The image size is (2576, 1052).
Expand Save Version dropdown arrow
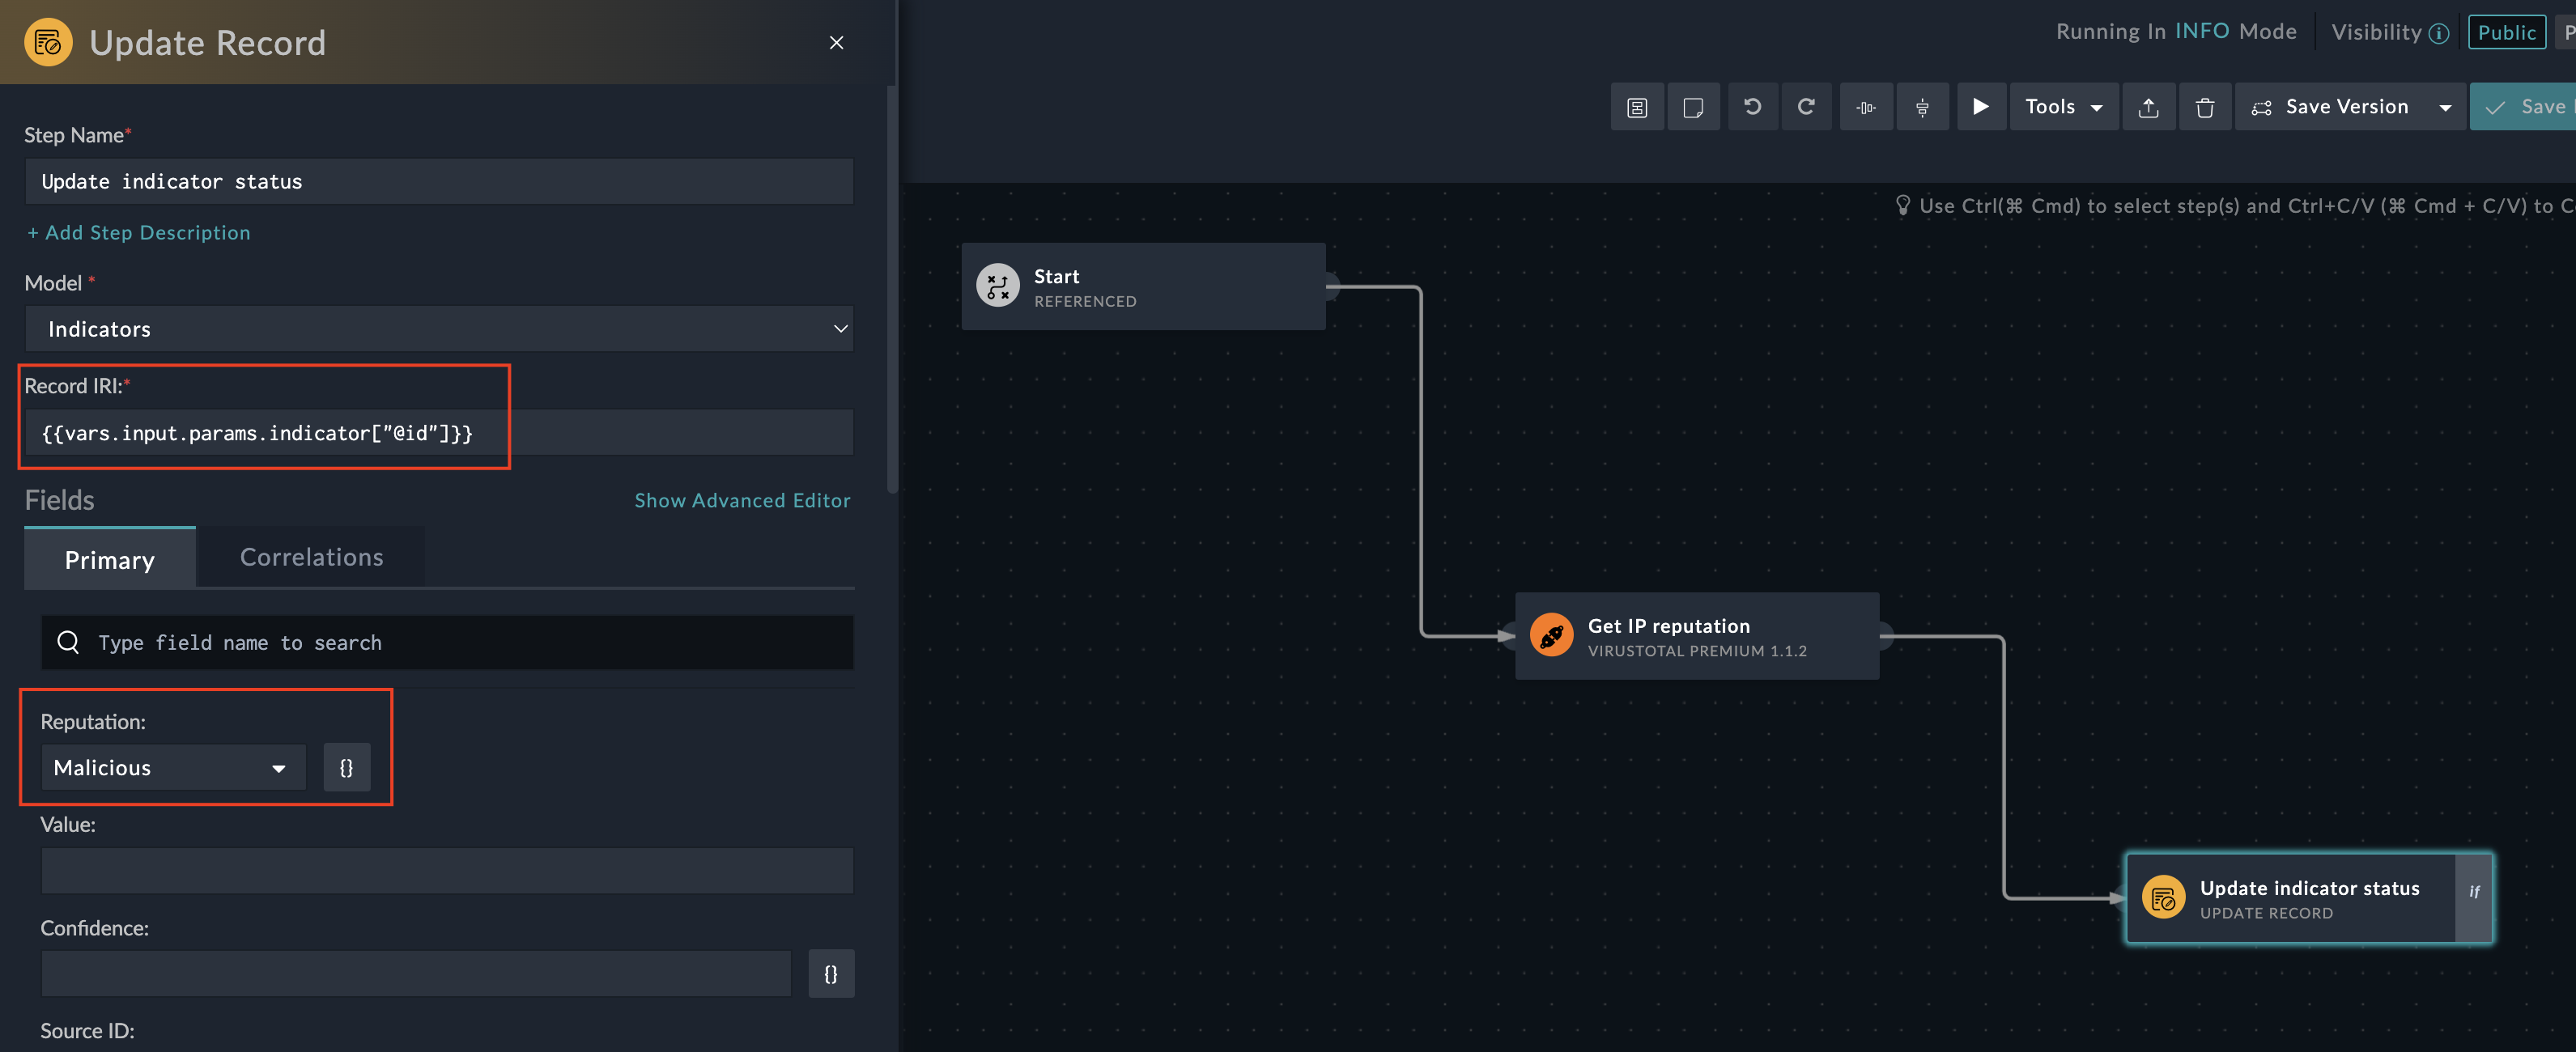(2445, 107)
